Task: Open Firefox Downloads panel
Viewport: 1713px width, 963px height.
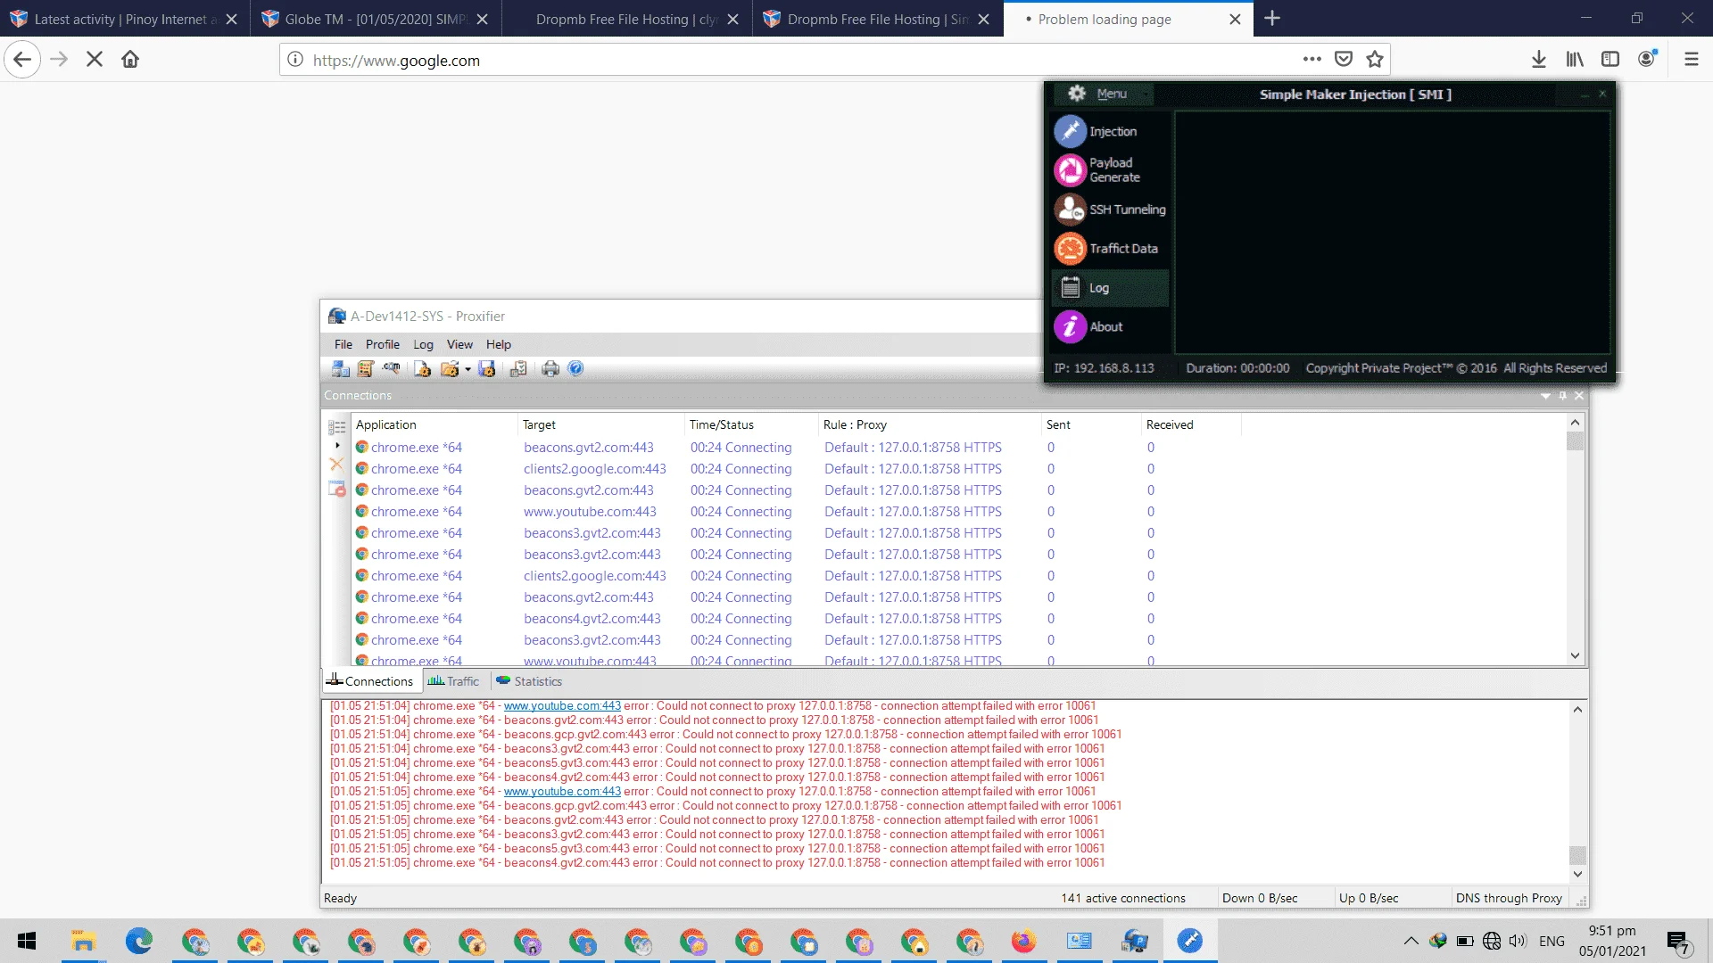Action: pyautogui.click(x=1539, y=60)
